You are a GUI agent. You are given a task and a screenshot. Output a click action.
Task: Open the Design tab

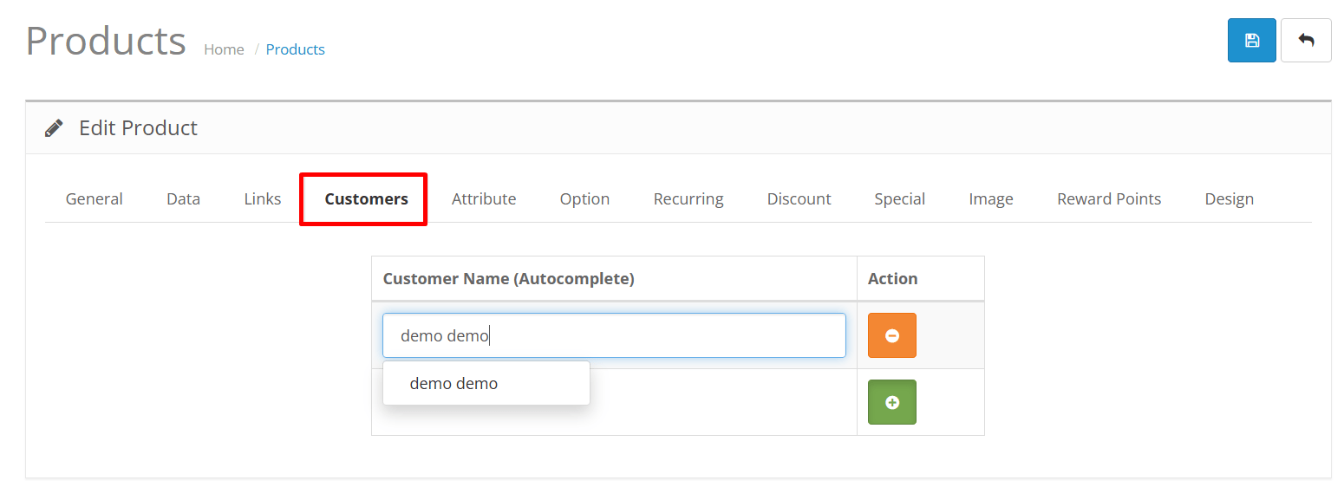pos(1229,199)
